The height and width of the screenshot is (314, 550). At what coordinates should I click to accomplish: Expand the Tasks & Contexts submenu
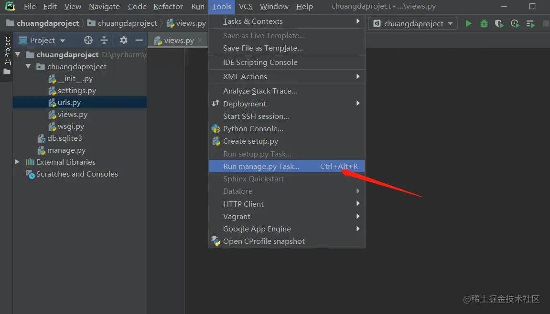tap(287, 21)
